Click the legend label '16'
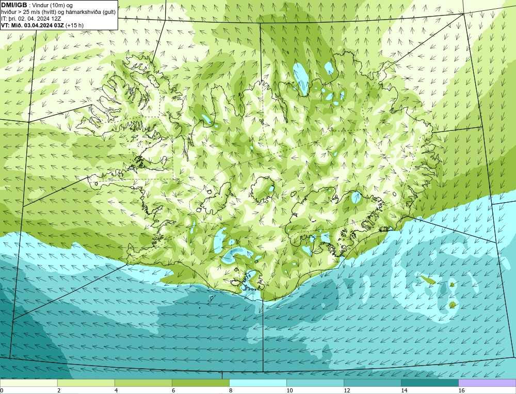This screenshot has height=394, width=516. point(461,390)
